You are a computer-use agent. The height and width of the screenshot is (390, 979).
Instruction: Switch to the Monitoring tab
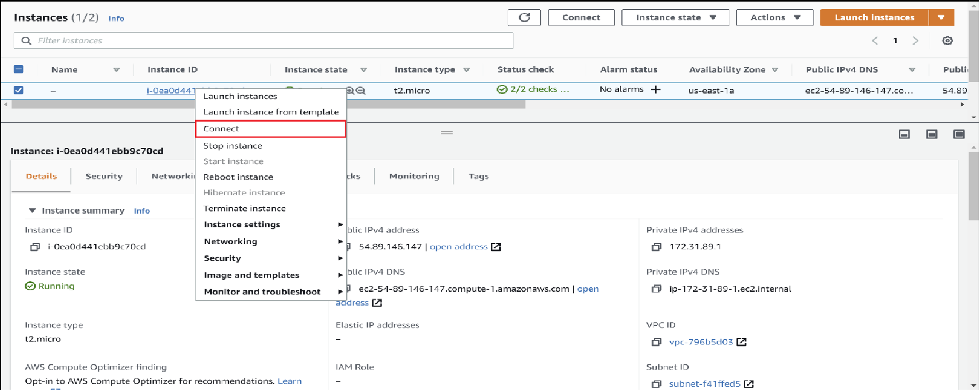point(414,176)
